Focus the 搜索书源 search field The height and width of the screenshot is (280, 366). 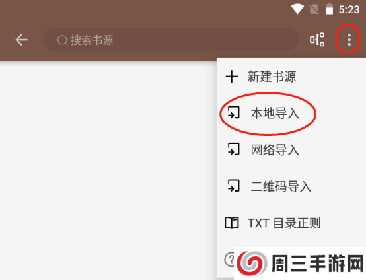tap(170, 40)
